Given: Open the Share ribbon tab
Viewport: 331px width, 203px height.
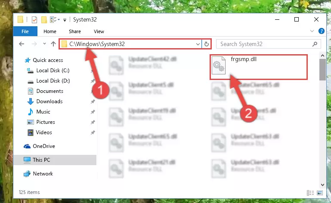Looking at the screenshot, I should point(75,31).
